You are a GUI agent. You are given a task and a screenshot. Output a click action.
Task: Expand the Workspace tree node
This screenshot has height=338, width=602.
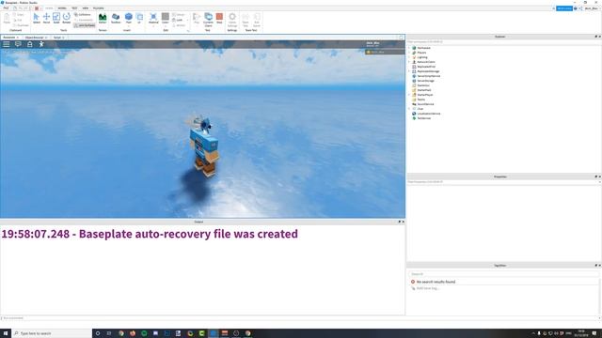click(x=409, y=48)
